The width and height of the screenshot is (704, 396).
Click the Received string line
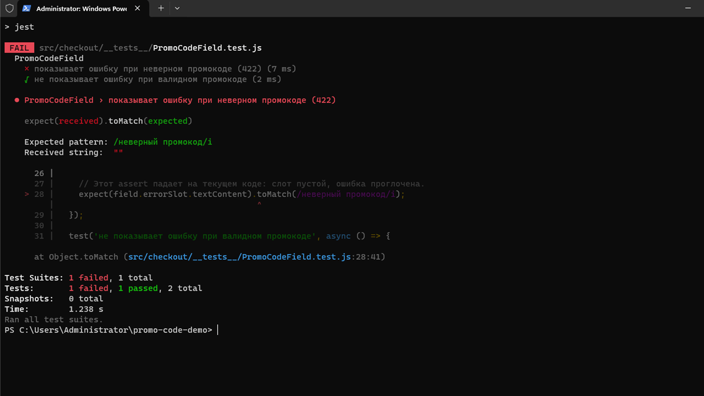pos(74,152)
